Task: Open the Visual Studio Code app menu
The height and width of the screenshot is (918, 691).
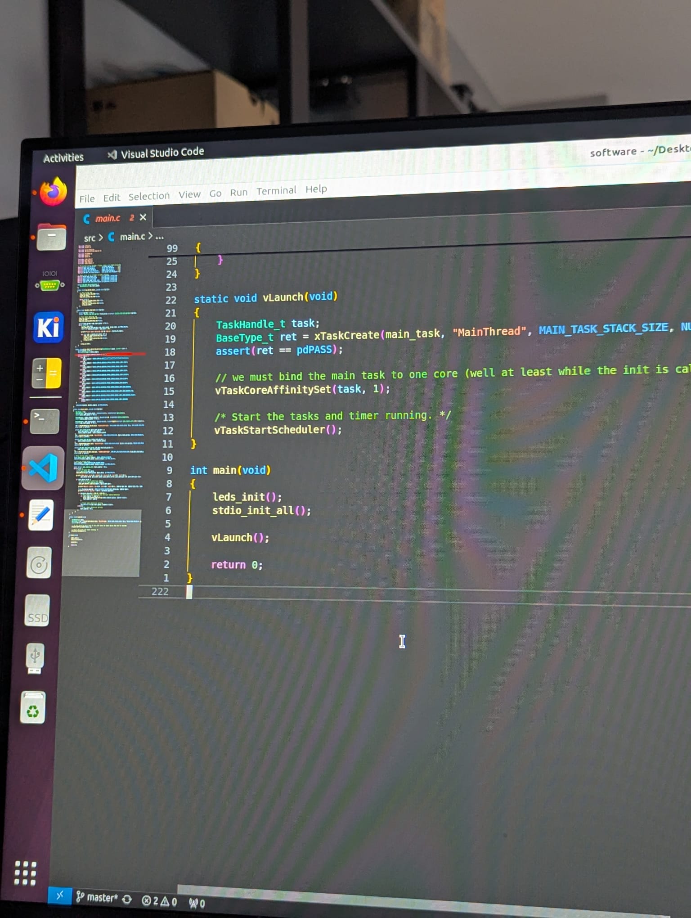Action: coord(156,153)
